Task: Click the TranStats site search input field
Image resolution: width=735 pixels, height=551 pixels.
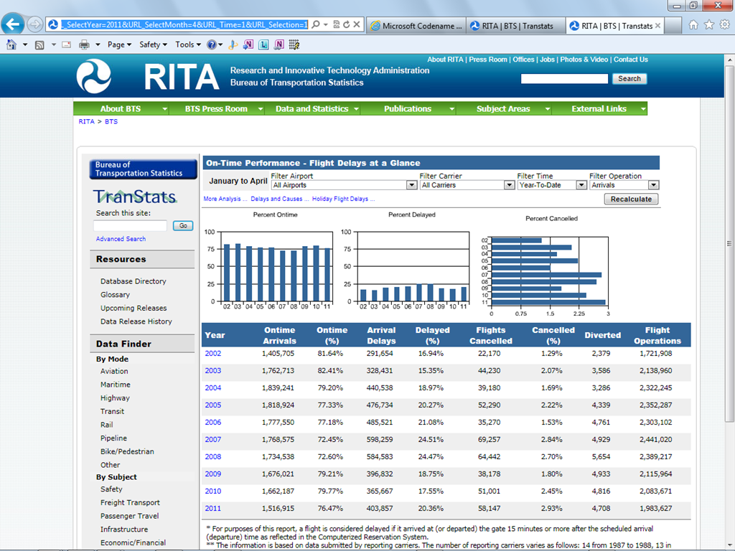Action: point(130,225)
